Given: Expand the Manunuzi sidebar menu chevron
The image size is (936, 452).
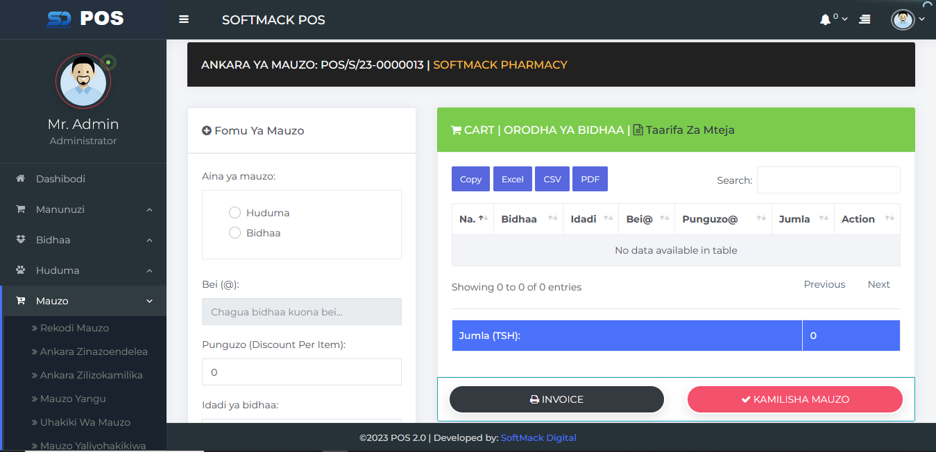Looking at the screenshot, I should pyautogui.click(x=149, y=209).
